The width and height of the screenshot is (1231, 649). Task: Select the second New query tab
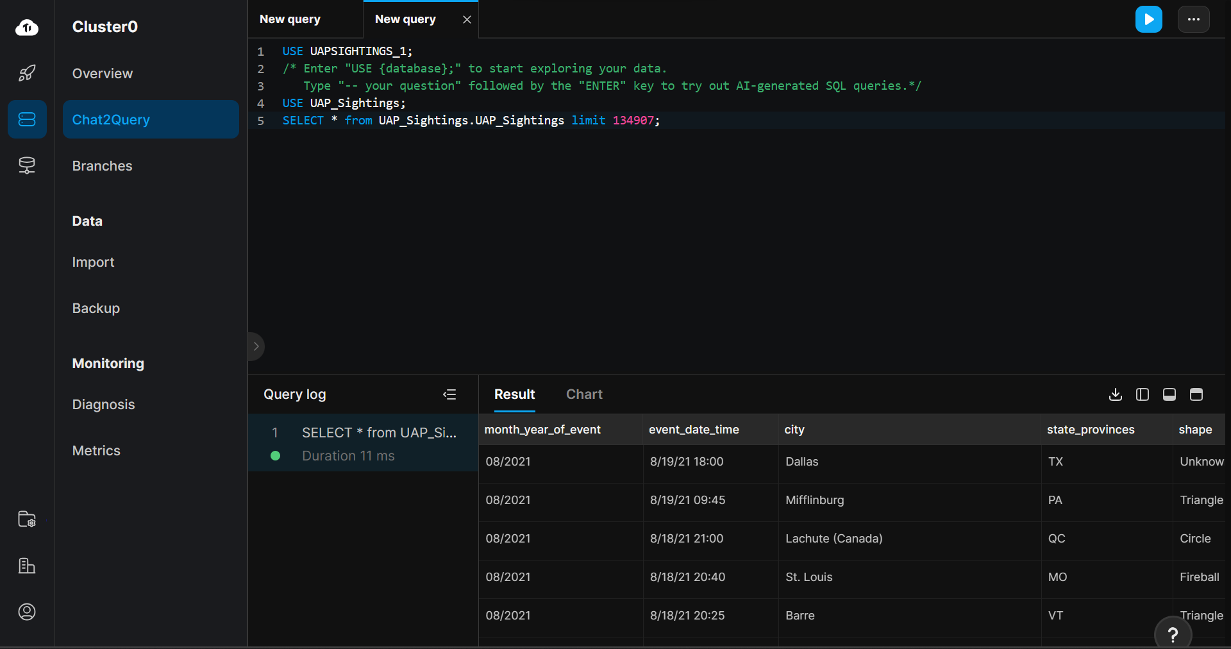click(x=405, y=19)
